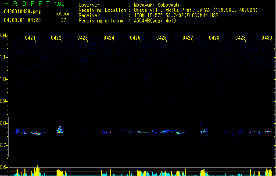Click the 0423 time marker
276x176 pixels.
[x=82, y=38]
